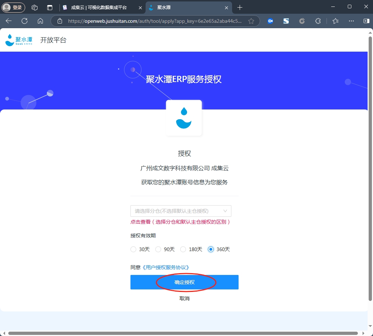
Task: Close the 成集云 tab
Action: click(140, 8)
